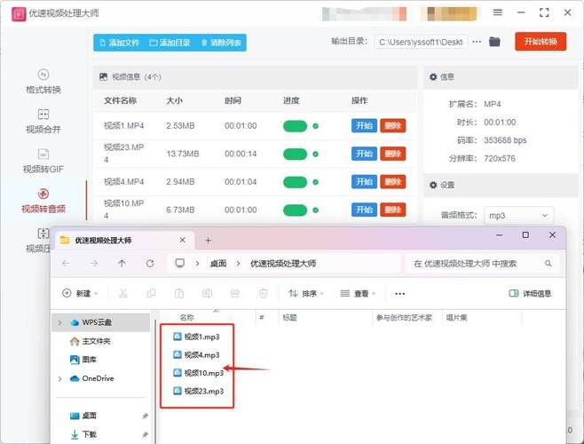This screenshot has width=584, height=444.
Task: Click the 添加文件 button
Action: pyautogui.click(x=120, y=43)
